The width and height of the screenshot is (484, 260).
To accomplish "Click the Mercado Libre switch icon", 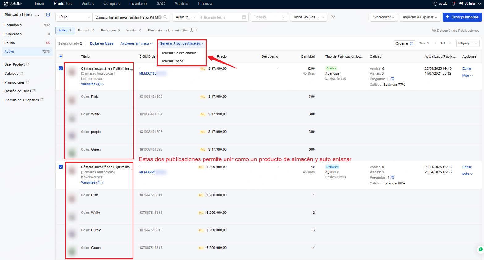I will pos(48,14).
